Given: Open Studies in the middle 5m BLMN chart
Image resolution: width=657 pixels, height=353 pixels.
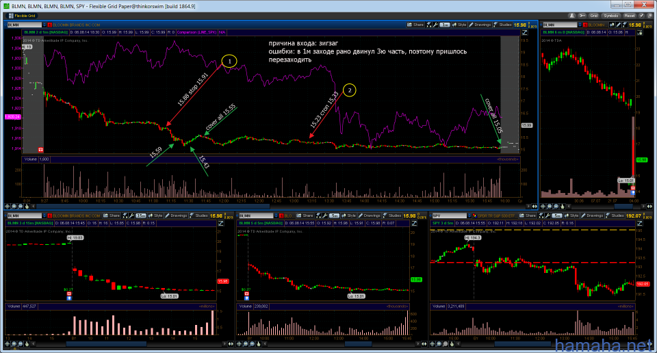Looking at the screenshot, I should point(391,215).
